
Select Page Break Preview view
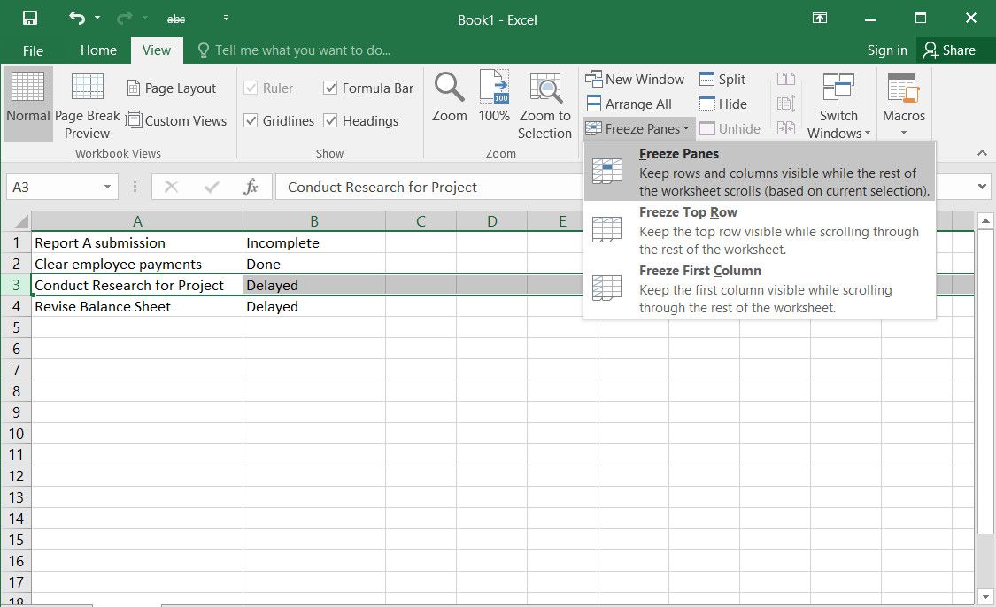click(88, 106)
